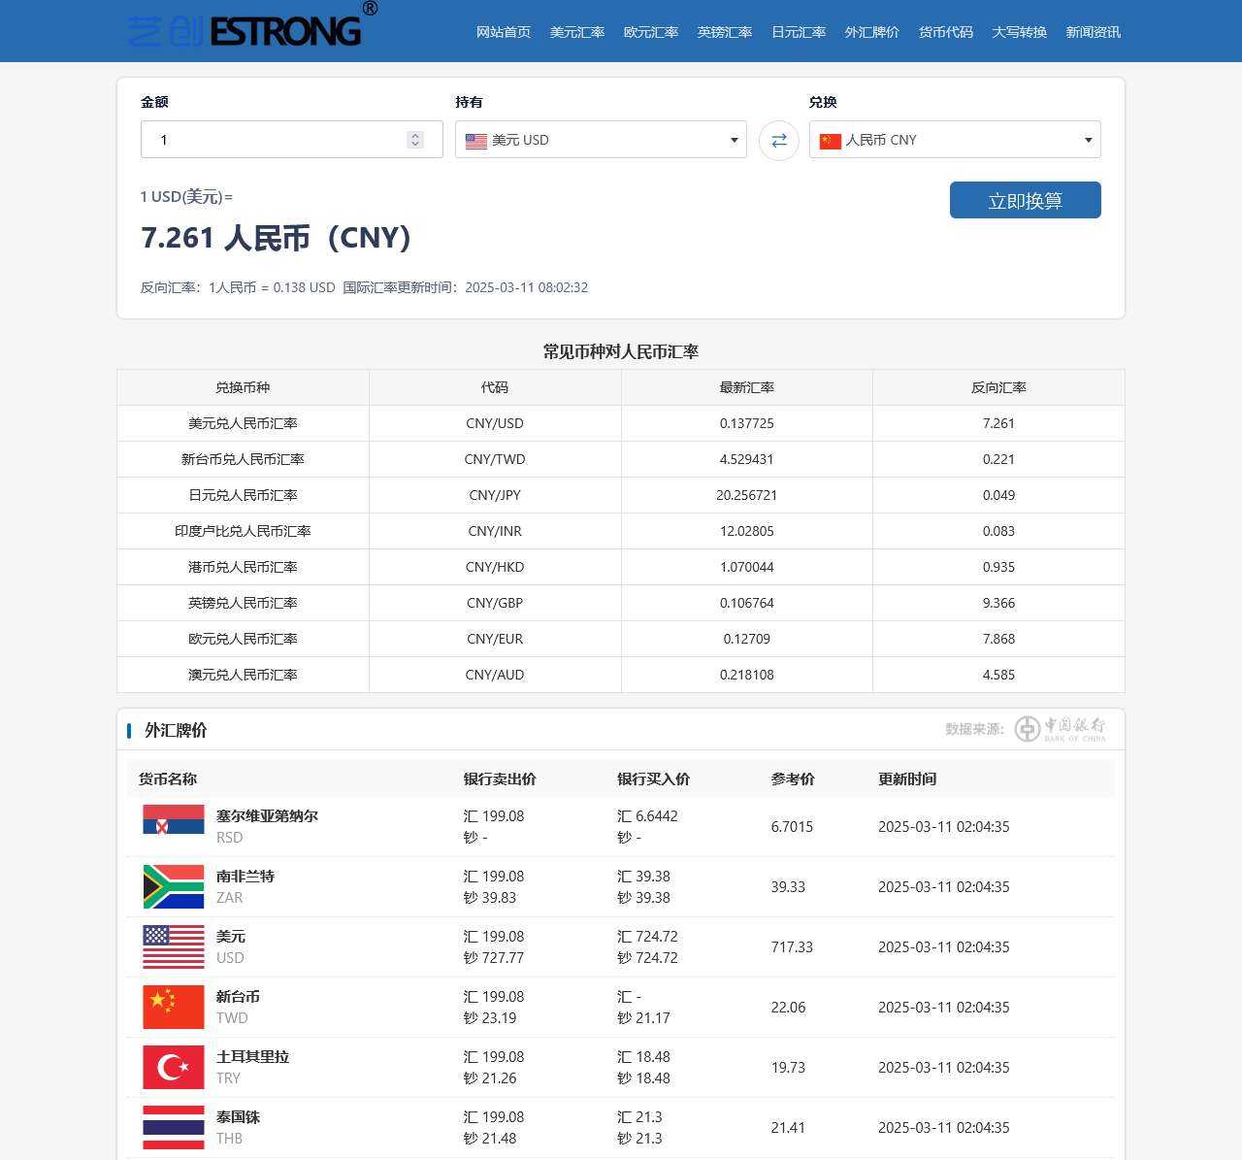
Task: Open the 欧元汇率 navigation item
Action: pyautogui.click(x=651, y=32)
